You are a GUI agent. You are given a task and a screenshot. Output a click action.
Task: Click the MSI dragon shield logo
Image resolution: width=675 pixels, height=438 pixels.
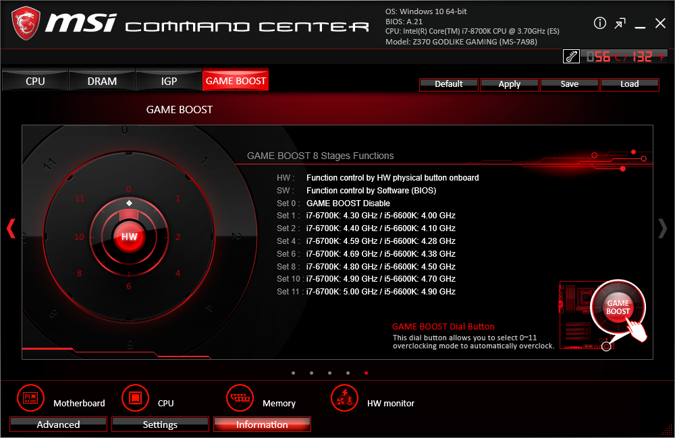click(x=26, y=23)
